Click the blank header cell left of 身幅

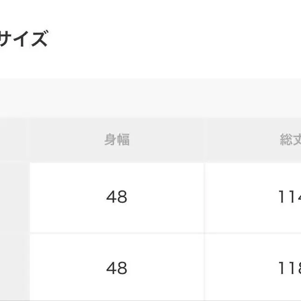14,140
